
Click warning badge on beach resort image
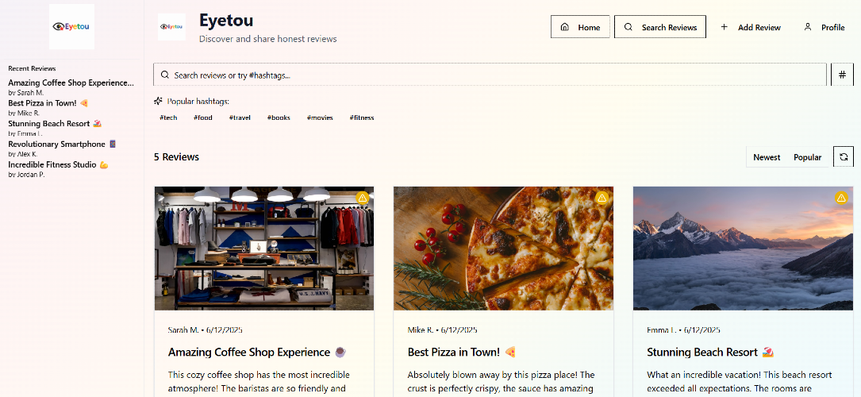tap(842, 198)
